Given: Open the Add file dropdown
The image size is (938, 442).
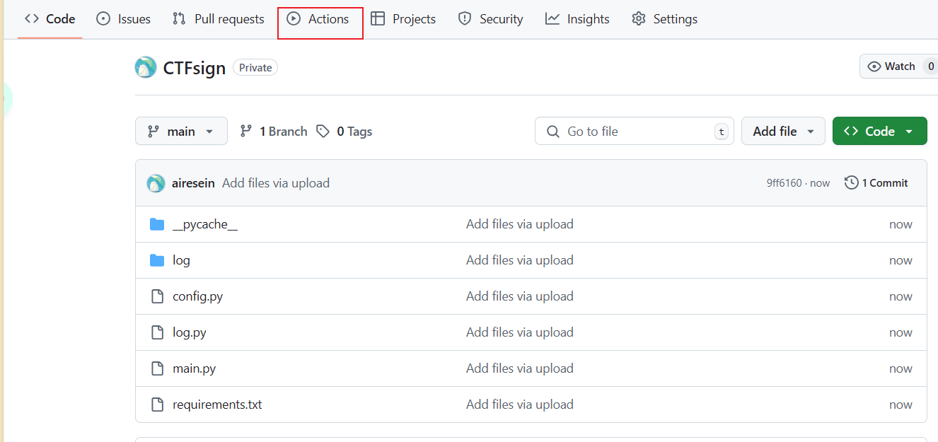Looking at the screenshot, I should click(783, 132).
